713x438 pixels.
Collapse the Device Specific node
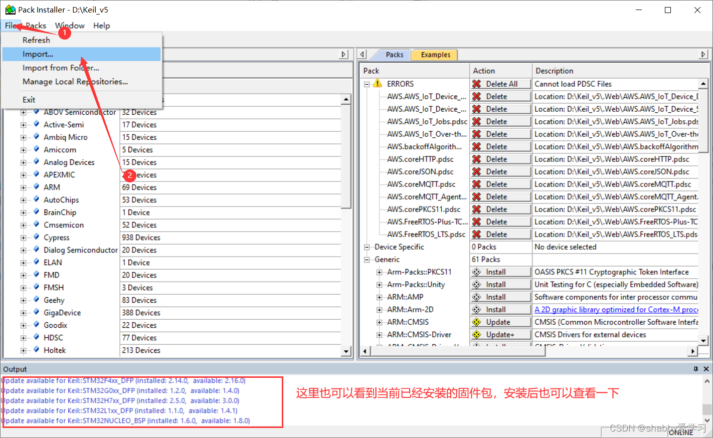pos(367,247)
